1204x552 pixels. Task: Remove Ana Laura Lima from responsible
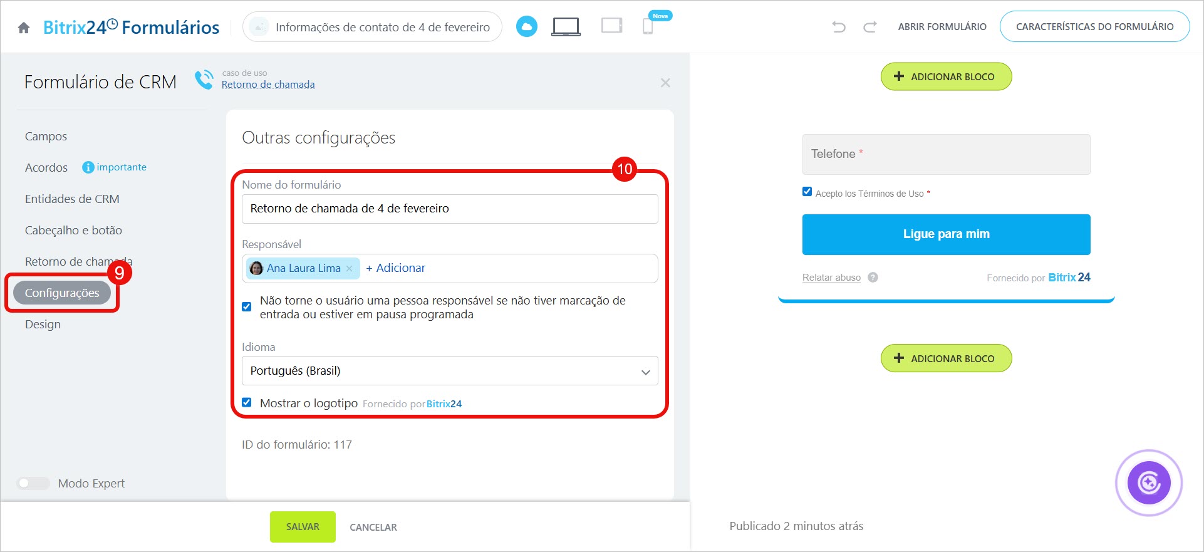(x=350, y=268)
